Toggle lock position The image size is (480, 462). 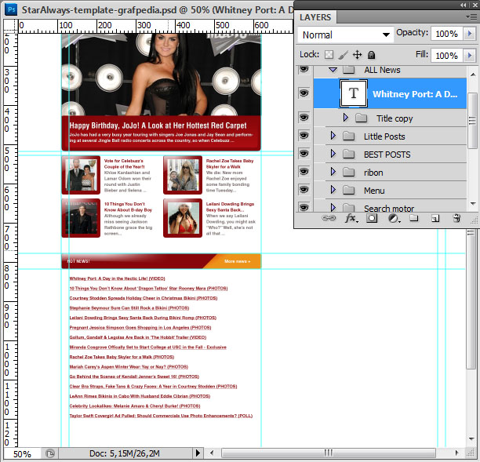click(x=357, y=55)
